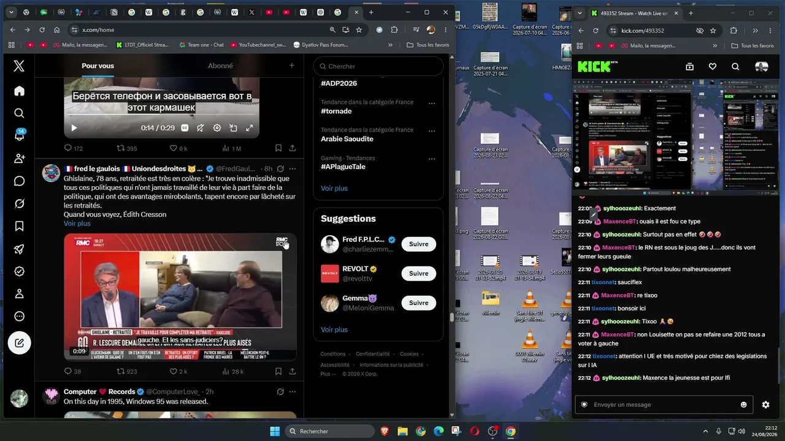Viewport: 785px width, 441px height.
Task: Repost the fred le gaulois post with 923 reposts
Action: click(127, 371)
